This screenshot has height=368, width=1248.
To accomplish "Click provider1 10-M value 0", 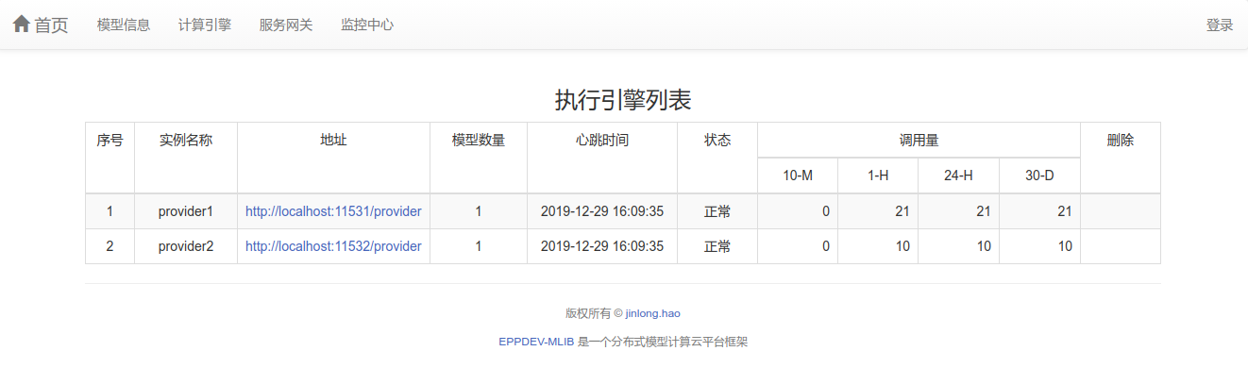I will [798, 211].
